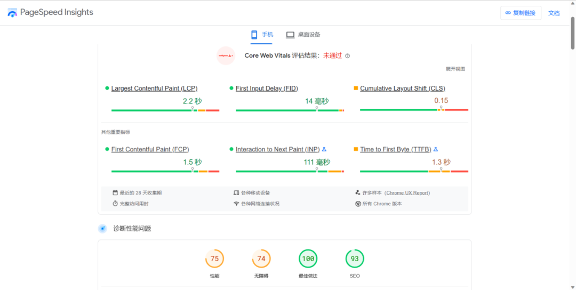Click the 所有 Chrome 版本 text
This screenshot has height=290, width=576.
point(382,204)
